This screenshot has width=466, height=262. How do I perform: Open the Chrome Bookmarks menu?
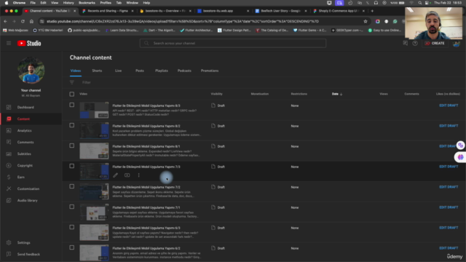[87, 3]
